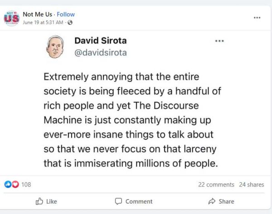Click the globe public audience icon
This screenshot has width=272, height=214.
pos(70,23)
